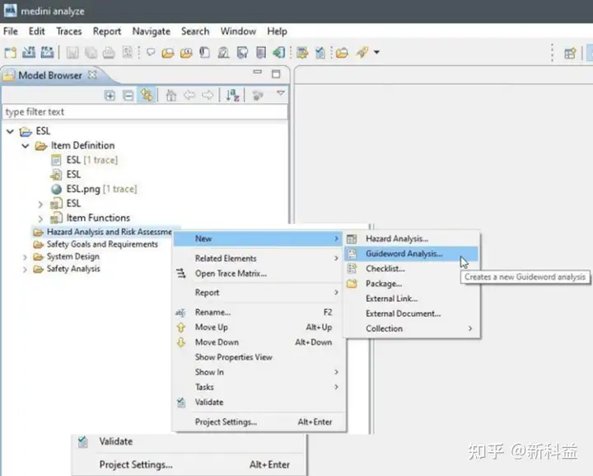Viewport: 593px width, 476px height.
Task: Open the Edit menu
Action: (37, 31)
